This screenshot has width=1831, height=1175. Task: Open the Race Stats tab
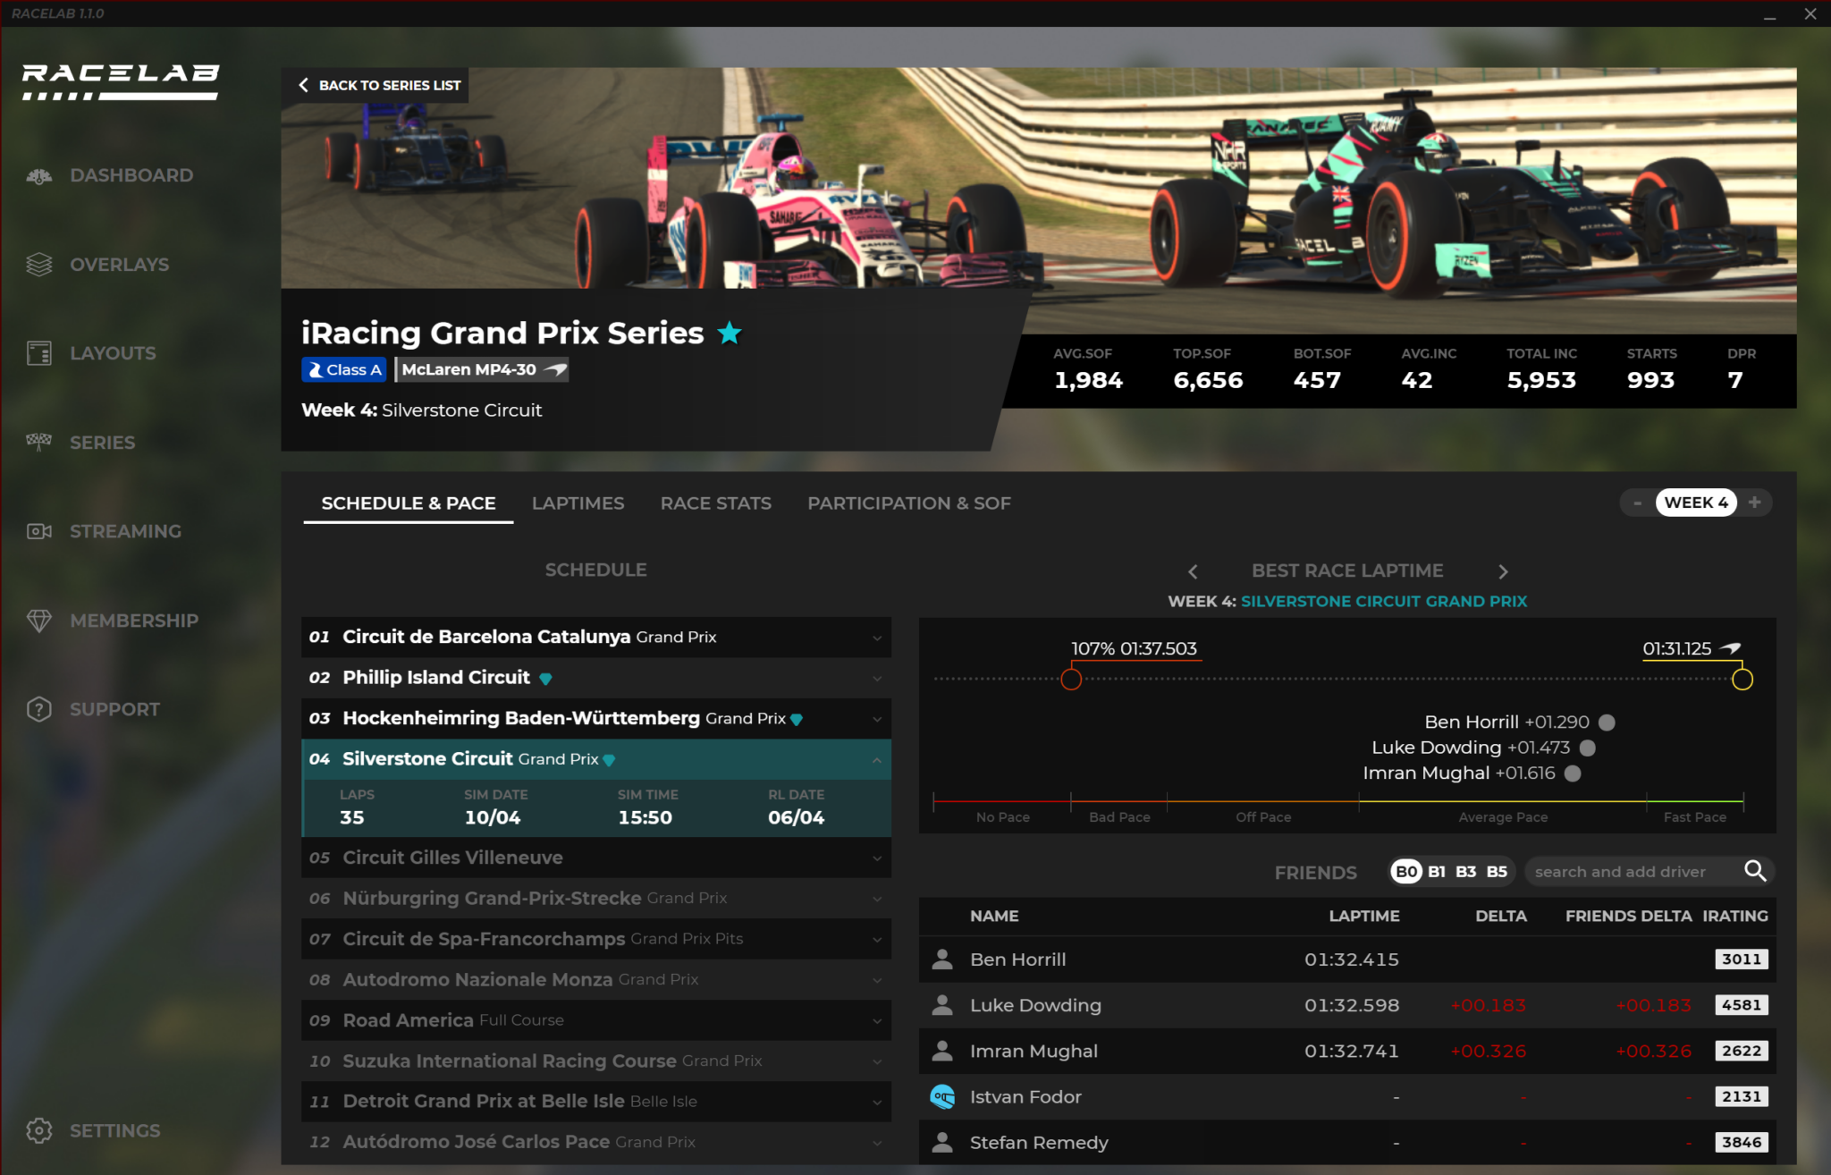coord(715,503)
